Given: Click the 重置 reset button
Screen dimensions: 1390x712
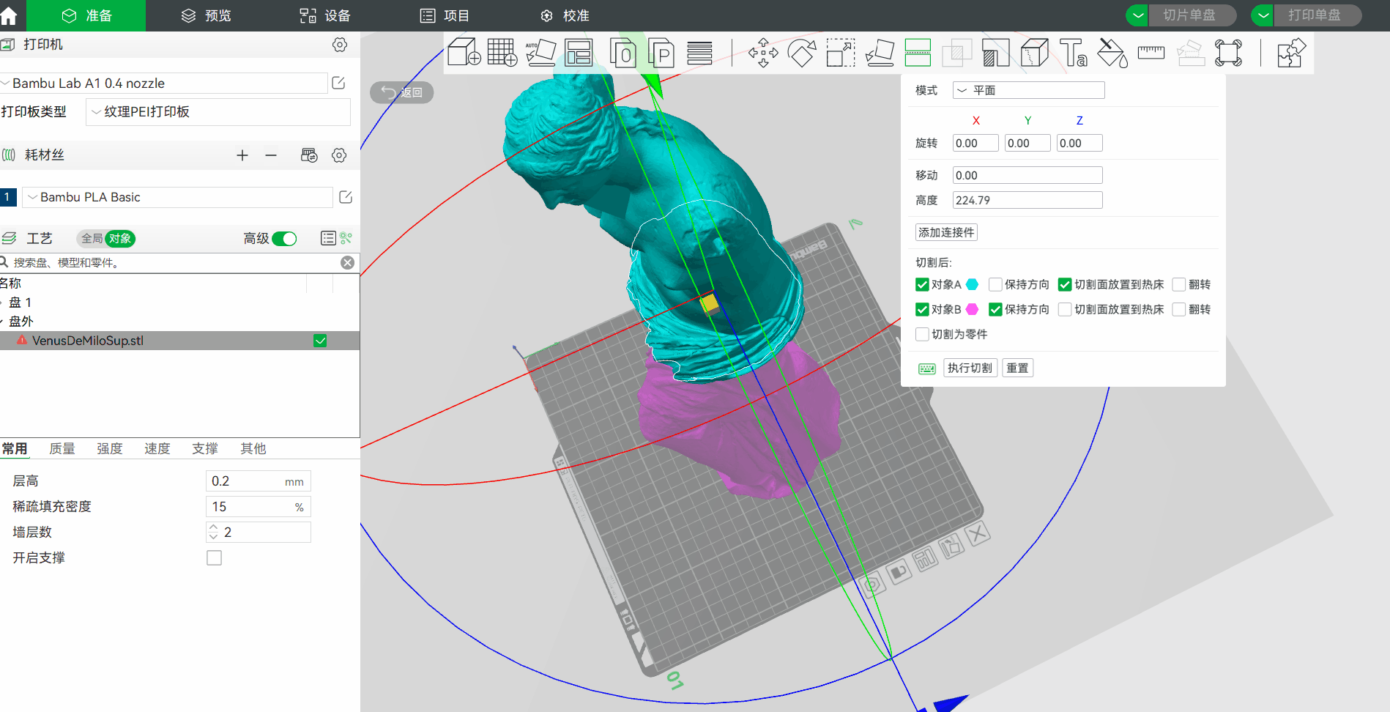Looking at the screenshot, I should tap(1017, 368).
